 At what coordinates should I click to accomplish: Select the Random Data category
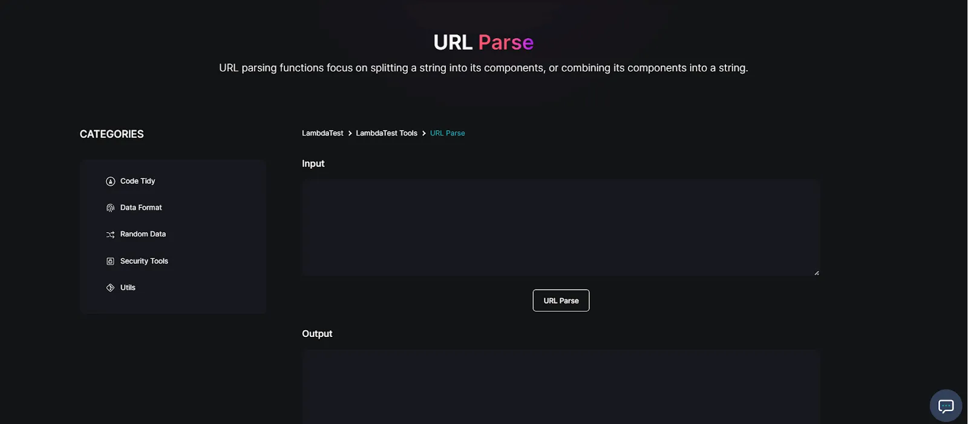[143, 234]
